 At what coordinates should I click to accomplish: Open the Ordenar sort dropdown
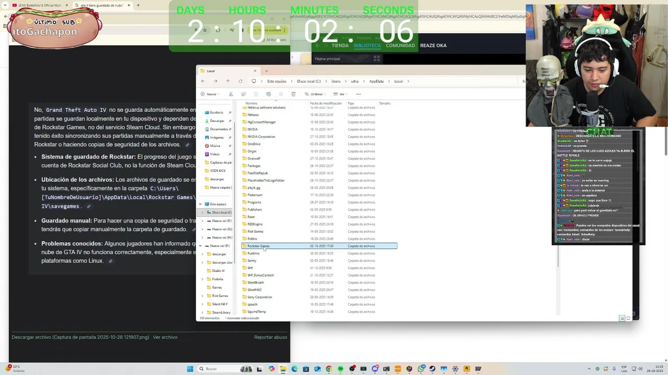[316, 94]
